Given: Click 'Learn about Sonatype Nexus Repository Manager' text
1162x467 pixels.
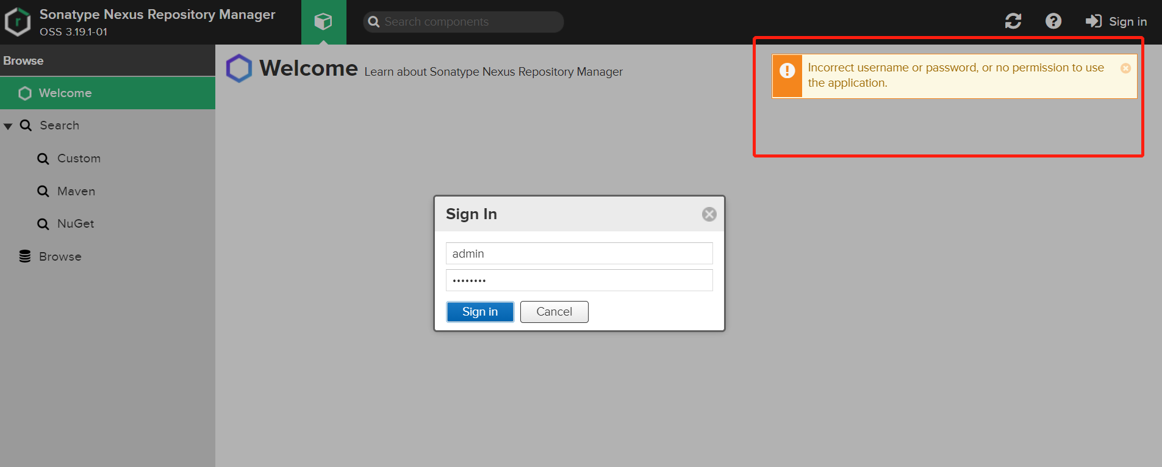Looking at the screenshot, I should [493, 72].
